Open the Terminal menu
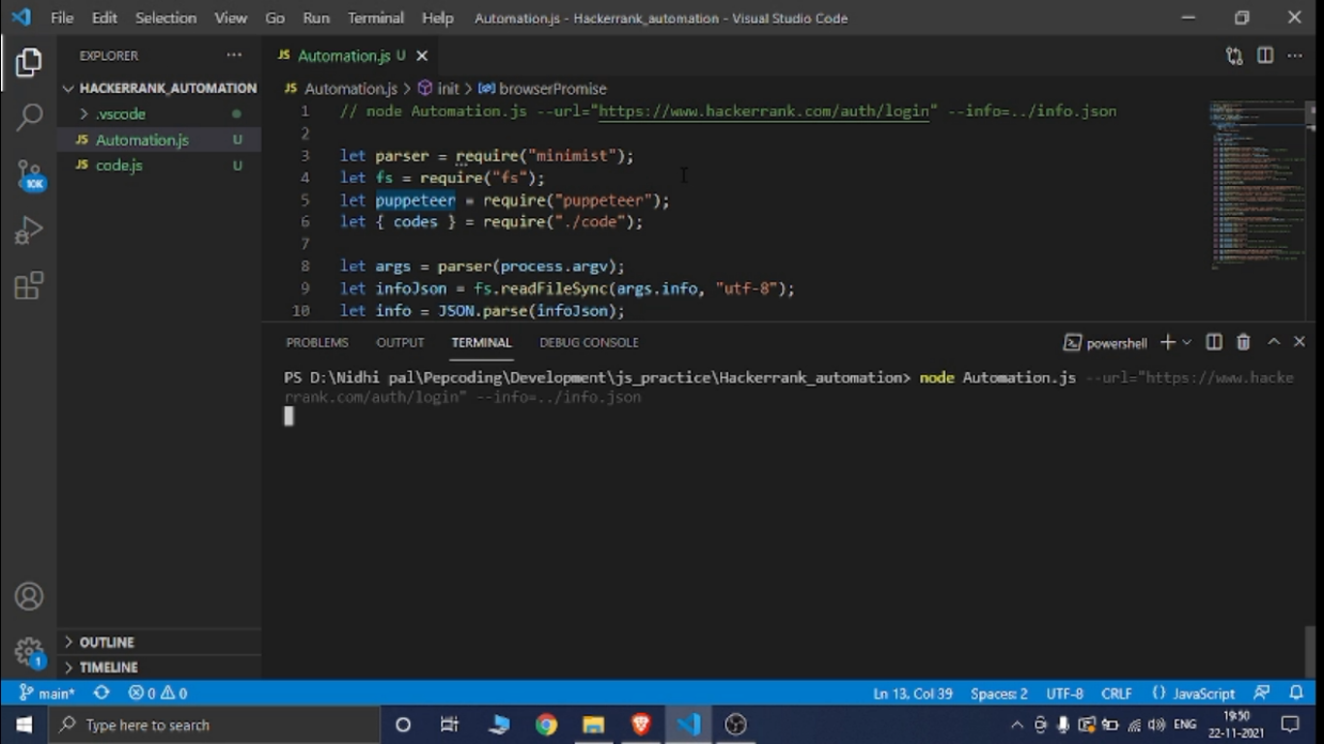This screenshot has height=744, width=1324. [375, 17]
